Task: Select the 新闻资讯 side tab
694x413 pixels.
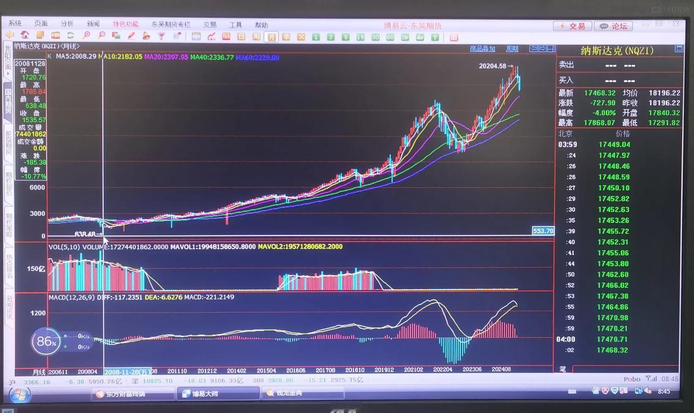Action: (x=10, y=308)
